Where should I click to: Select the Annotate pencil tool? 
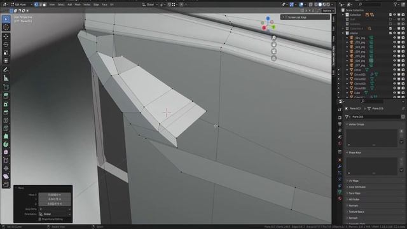[6, 69]
